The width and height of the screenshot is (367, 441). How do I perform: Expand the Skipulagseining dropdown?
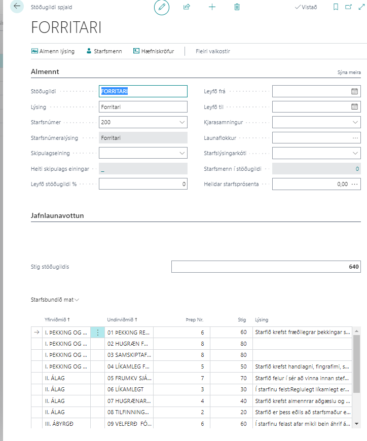click(182, 153)
